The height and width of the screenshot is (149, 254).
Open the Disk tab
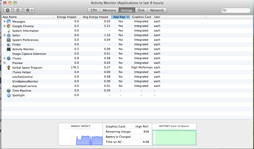click(141, 10)
